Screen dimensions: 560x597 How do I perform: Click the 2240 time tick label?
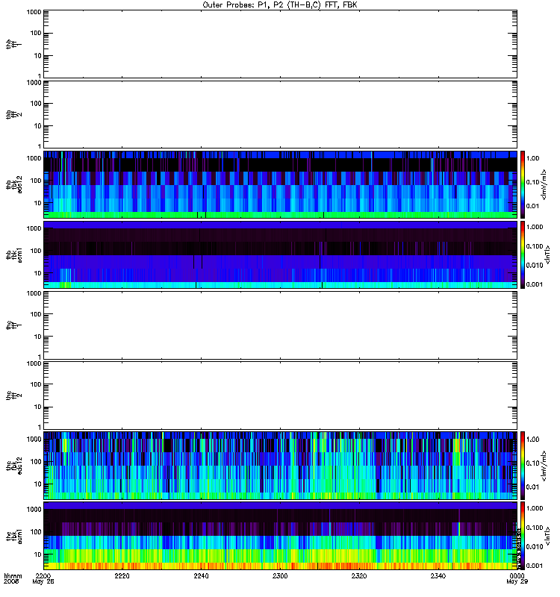pos(201,576)
